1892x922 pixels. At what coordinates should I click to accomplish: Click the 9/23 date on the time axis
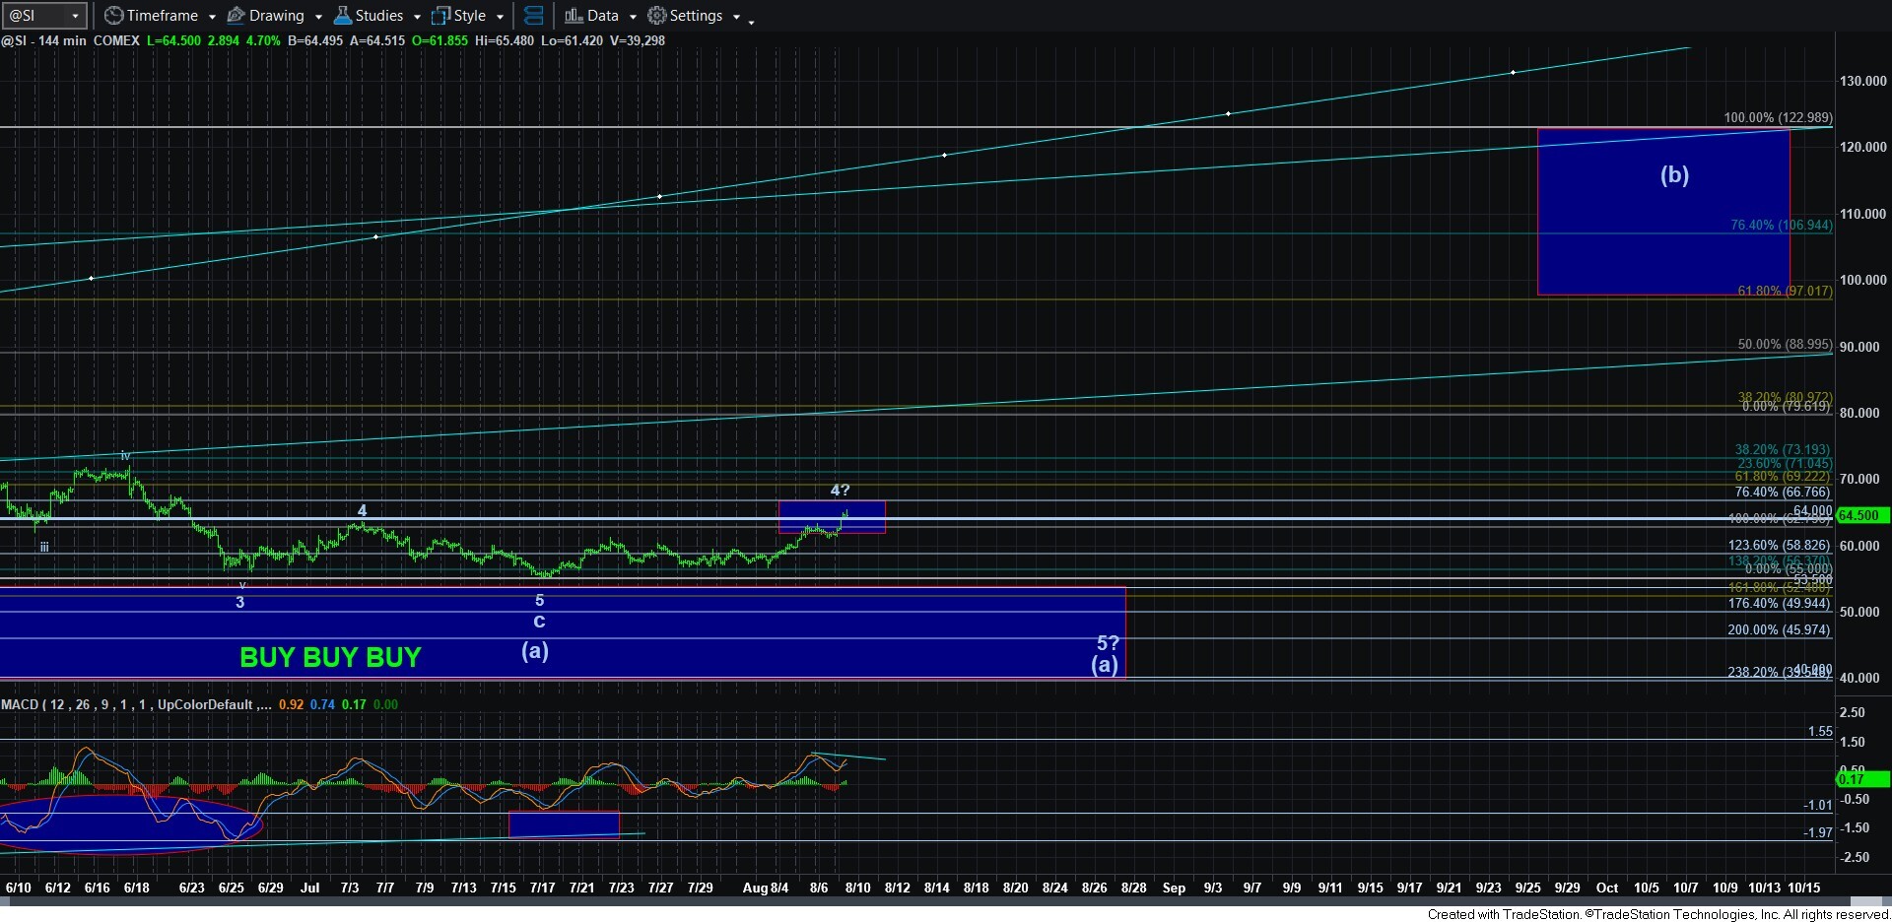tap(1488, 888)
